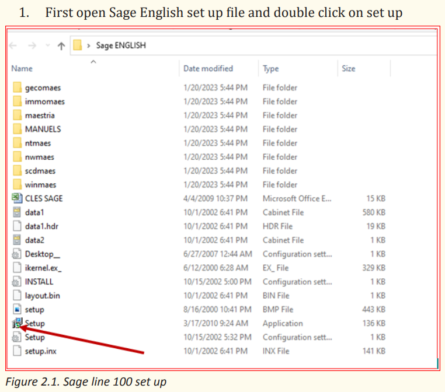
Task: Click the maestria folder icon
Action: pos(17,116)
